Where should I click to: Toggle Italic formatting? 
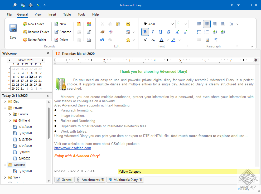coord(153,32)
